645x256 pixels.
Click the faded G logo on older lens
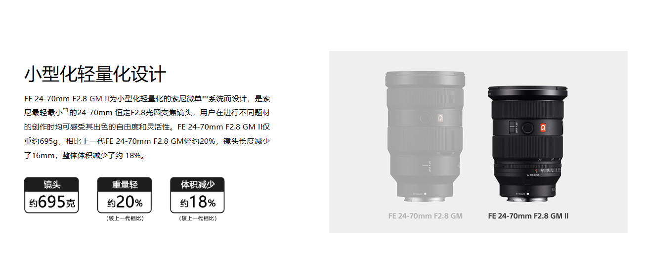(x=440, y=118)
